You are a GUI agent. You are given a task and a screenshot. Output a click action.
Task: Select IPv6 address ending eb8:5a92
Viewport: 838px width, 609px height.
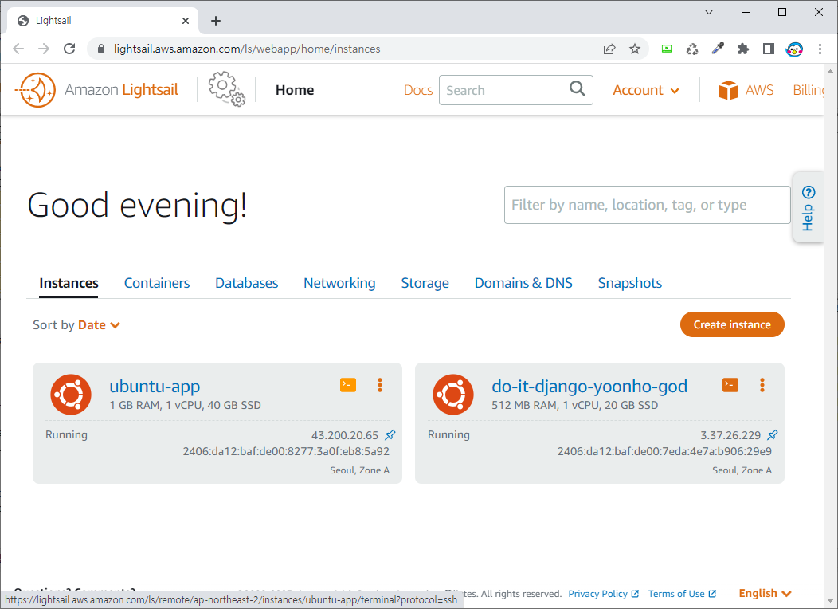[x=286, y=451]
